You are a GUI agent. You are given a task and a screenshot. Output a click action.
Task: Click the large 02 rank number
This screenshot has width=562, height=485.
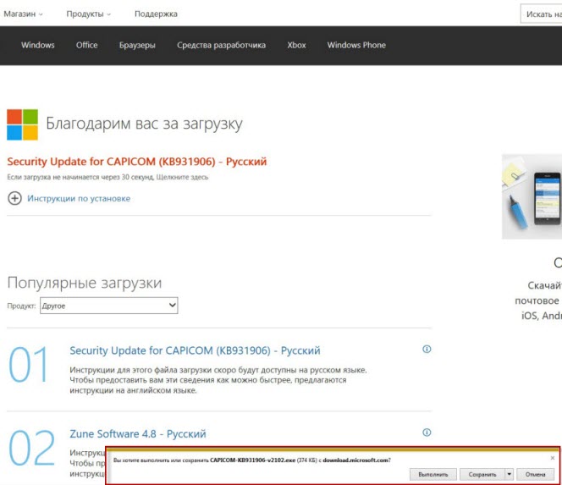[x=31, y=448]
